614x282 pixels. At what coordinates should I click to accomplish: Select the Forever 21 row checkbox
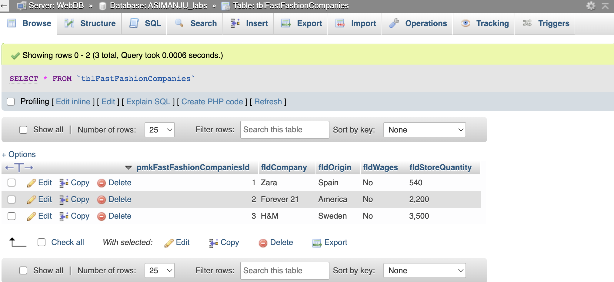coord(12,200)
